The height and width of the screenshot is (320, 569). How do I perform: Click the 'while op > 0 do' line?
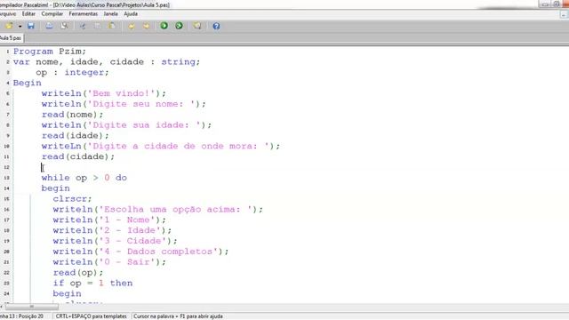tap(84, 178)
